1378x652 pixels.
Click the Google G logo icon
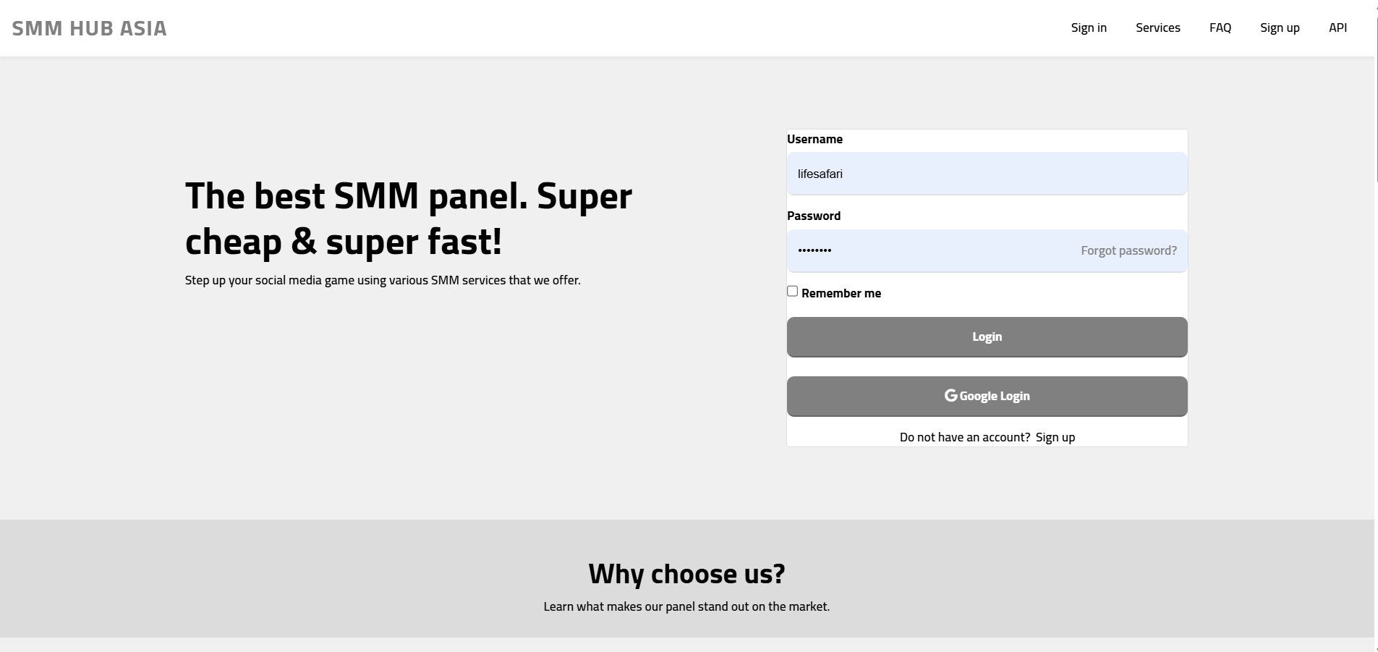pyautogui.click(x=950, y=395)
